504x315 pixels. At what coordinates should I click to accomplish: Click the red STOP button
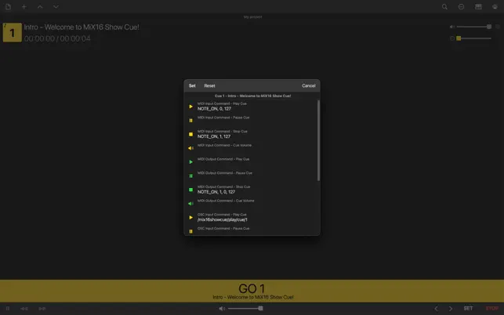coord(491,308)
